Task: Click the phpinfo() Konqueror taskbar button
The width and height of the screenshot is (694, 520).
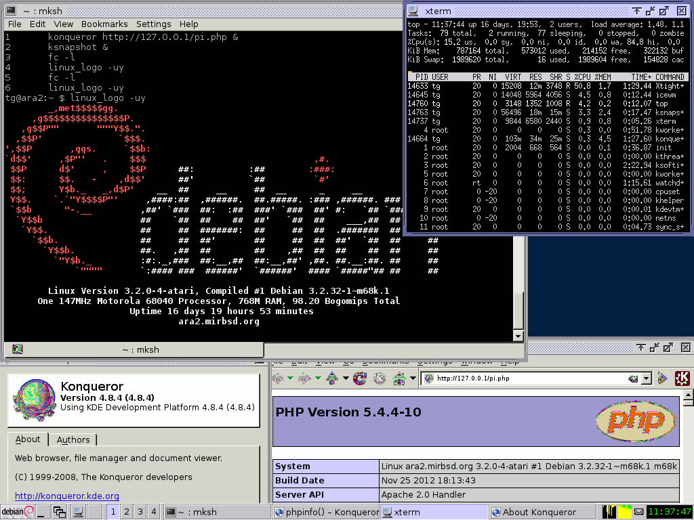Action: click(x=326, y=512)
